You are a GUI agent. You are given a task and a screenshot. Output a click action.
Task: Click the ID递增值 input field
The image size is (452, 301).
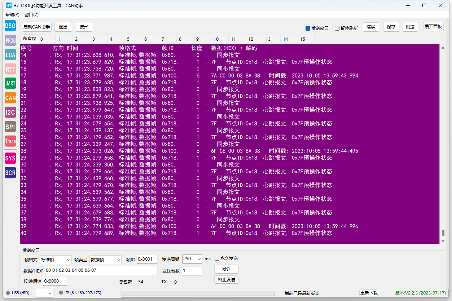pos(55,281)
